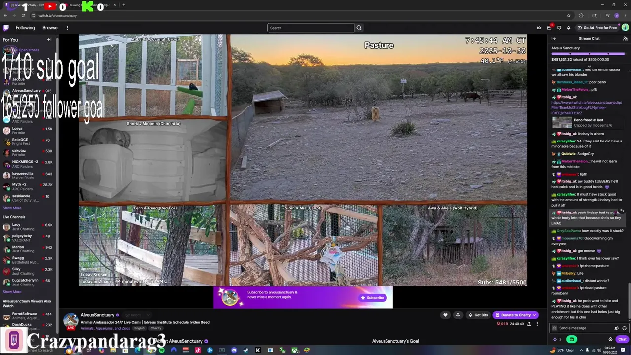Open saskiacole channel in sidebar
Screen dimensions: 631x355
coord(29,198)
